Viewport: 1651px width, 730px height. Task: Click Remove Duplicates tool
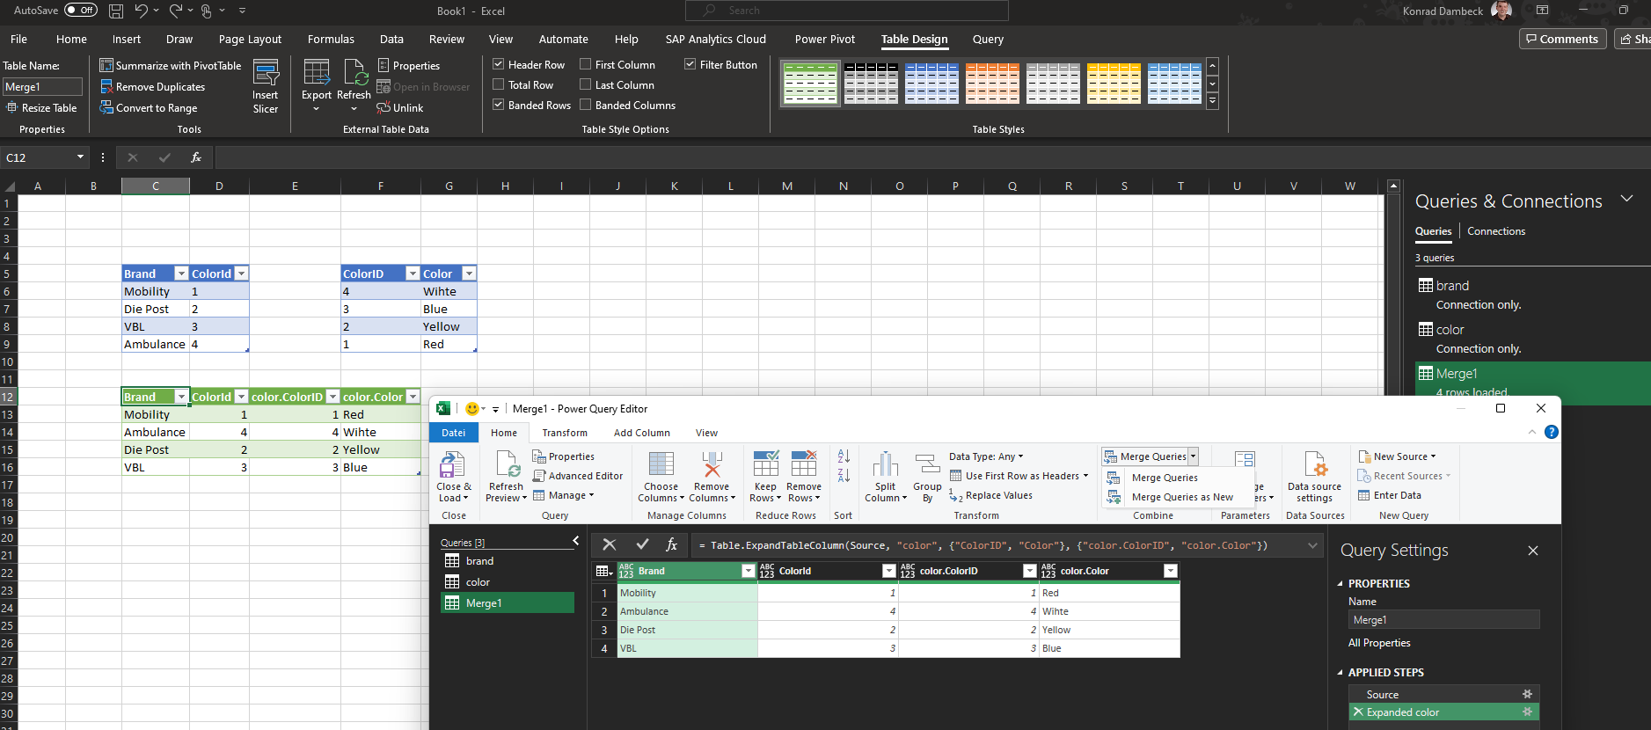(152, 86)
